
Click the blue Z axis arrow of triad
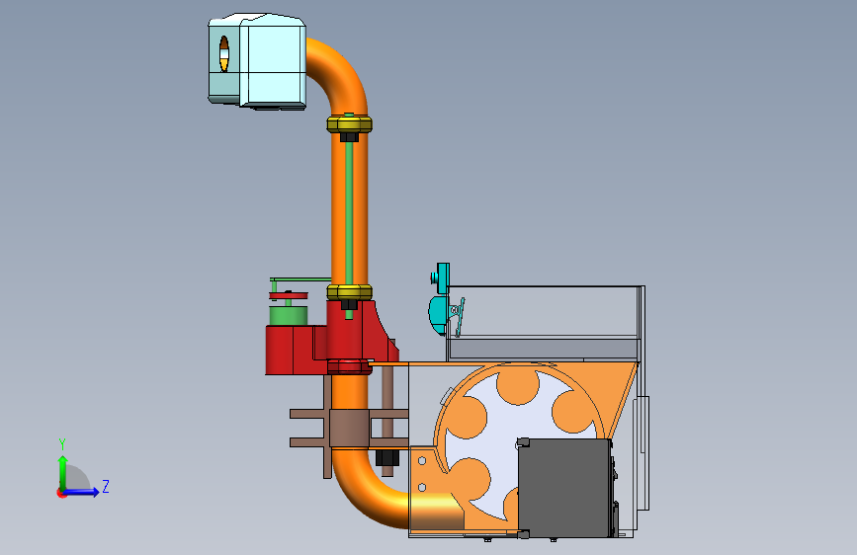(83, 492)
